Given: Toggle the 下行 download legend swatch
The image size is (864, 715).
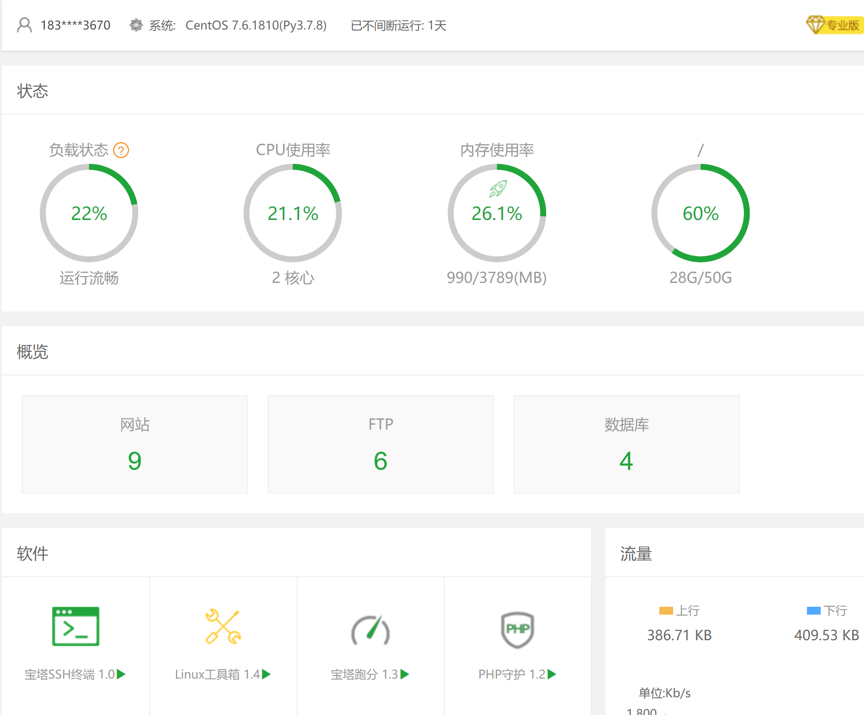Looking at the screenshot, I should point(813,611).
